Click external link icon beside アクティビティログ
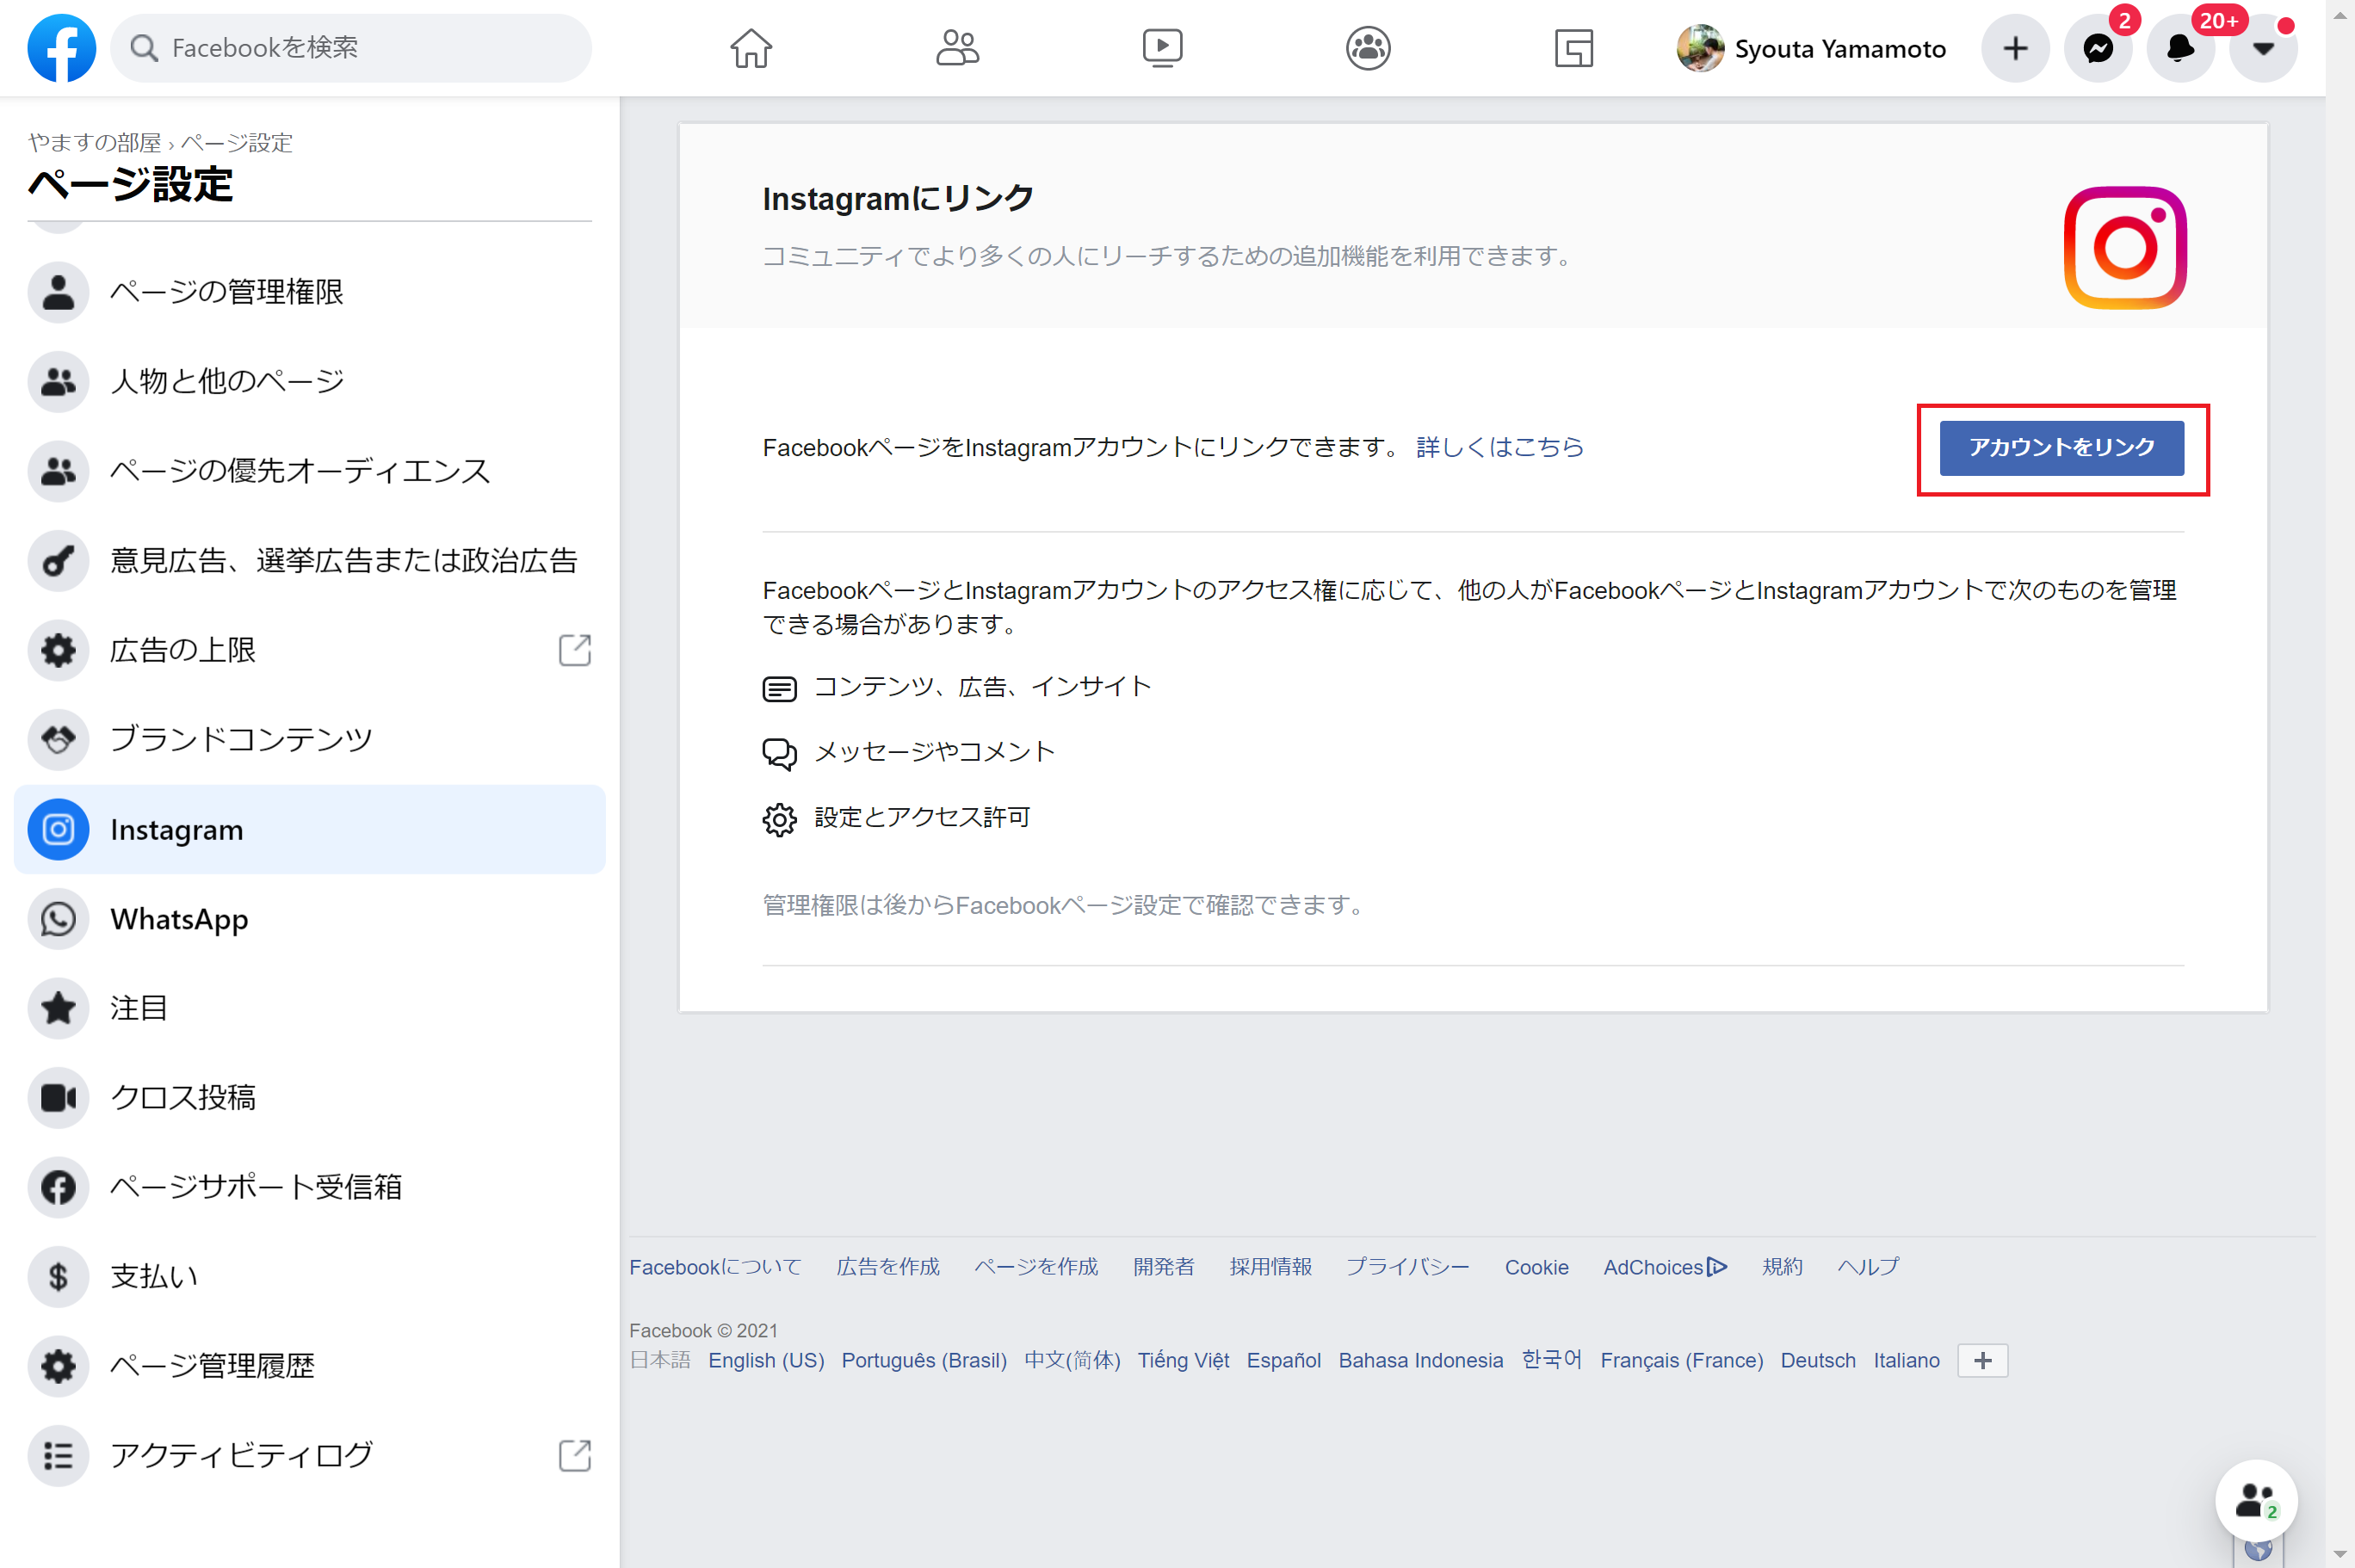 click(575, 1455)
